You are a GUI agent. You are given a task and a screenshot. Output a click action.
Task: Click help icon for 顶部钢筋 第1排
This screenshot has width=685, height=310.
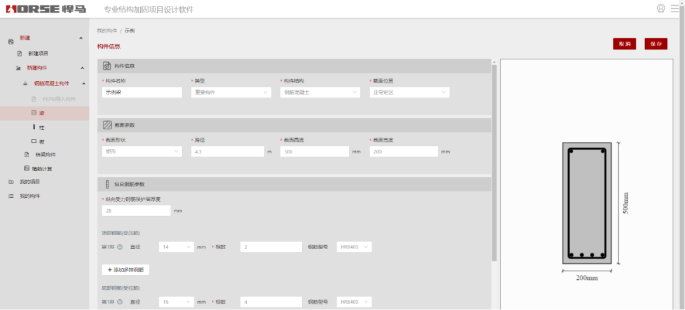click(x=120, y=247)
